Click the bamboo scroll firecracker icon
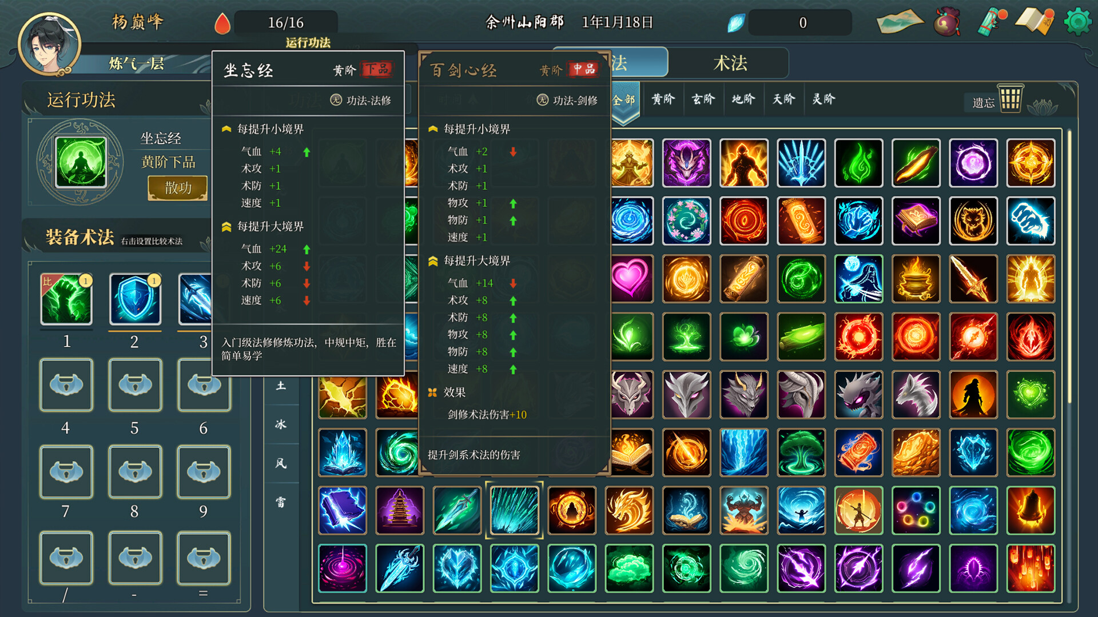 [x=991, y=22]
